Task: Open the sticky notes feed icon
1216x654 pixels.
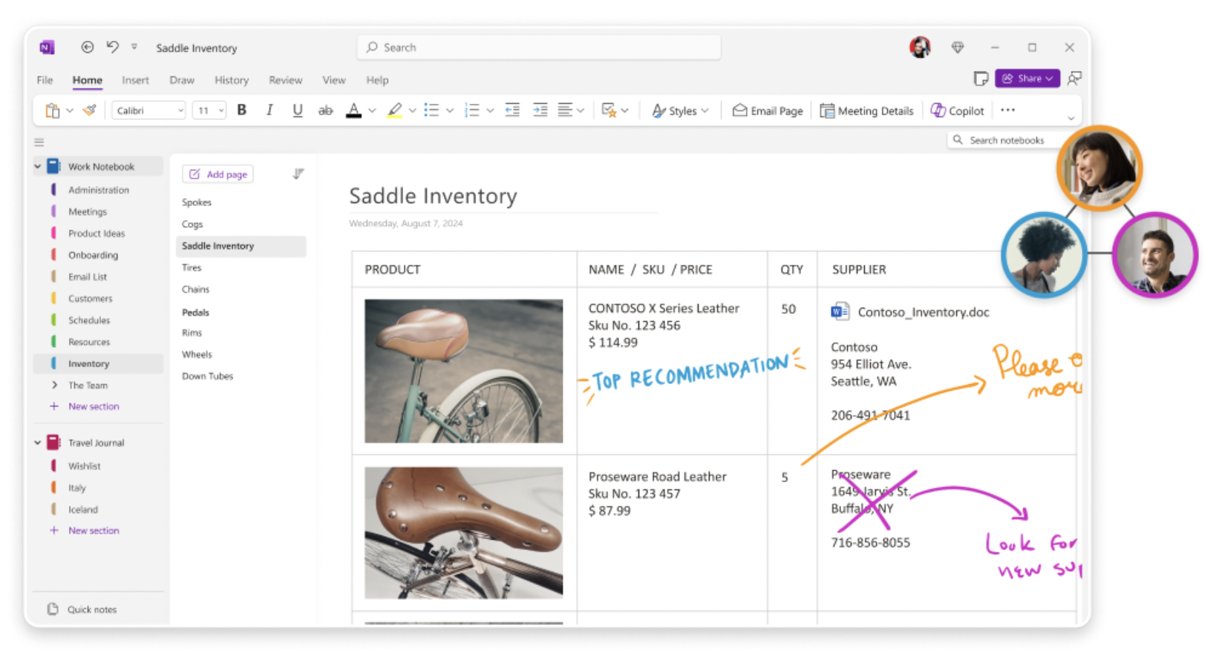Action: 981,79
